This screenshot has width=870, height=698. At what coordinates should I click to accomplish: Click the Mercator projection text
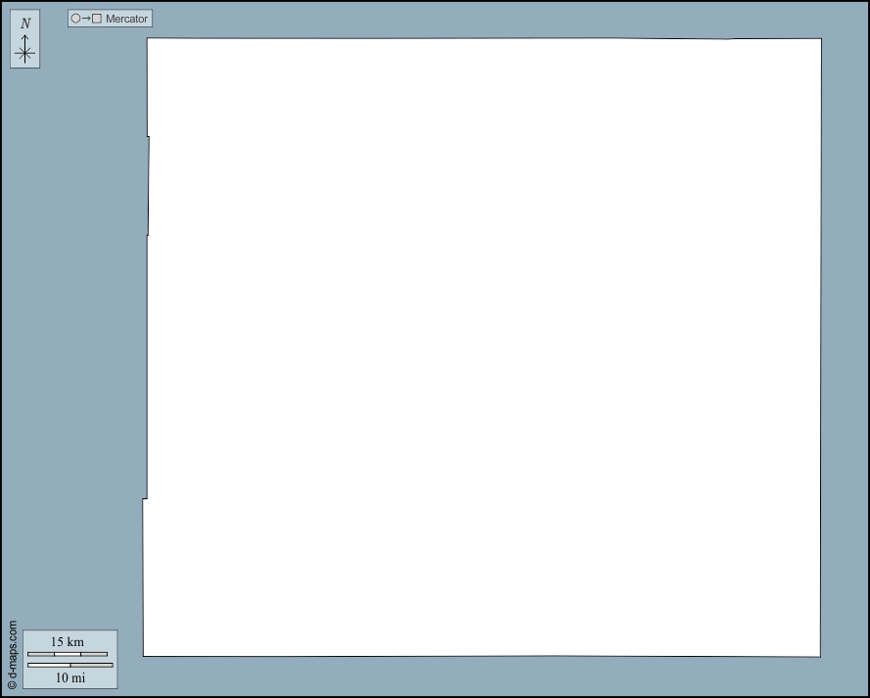(127, 19)
